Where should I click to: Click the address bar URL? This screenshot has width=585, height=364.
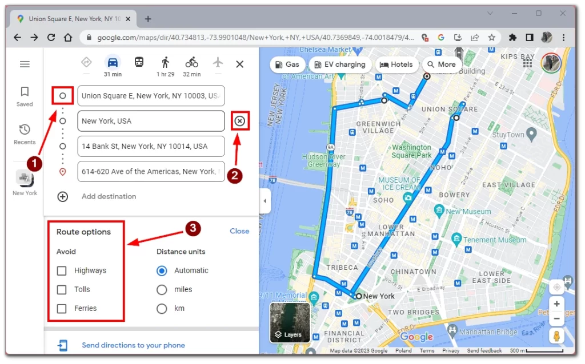255,37
